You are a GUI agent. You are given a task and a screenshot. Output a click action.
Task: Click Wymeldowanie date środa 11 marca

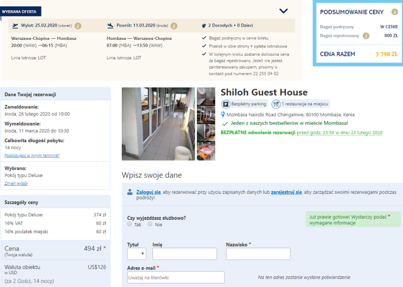[x=37, y=131]
